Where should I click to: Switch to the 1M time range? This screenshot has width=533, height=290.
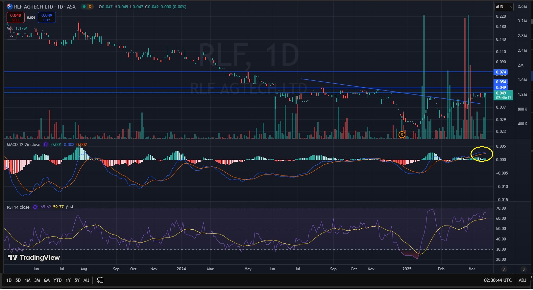pos(28,280)
